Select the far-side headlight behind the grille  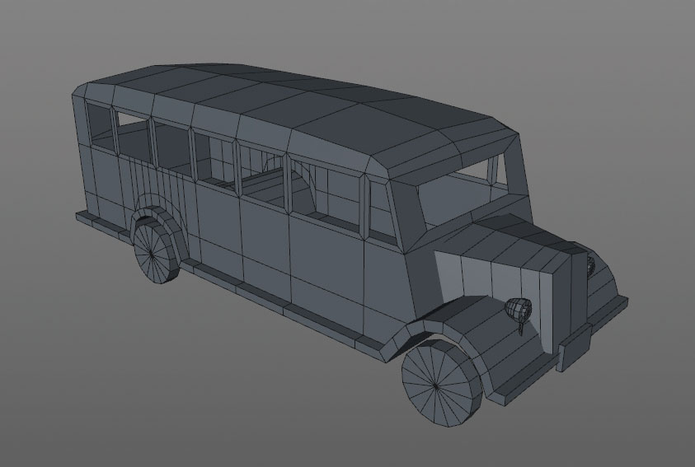coord(590,265)
